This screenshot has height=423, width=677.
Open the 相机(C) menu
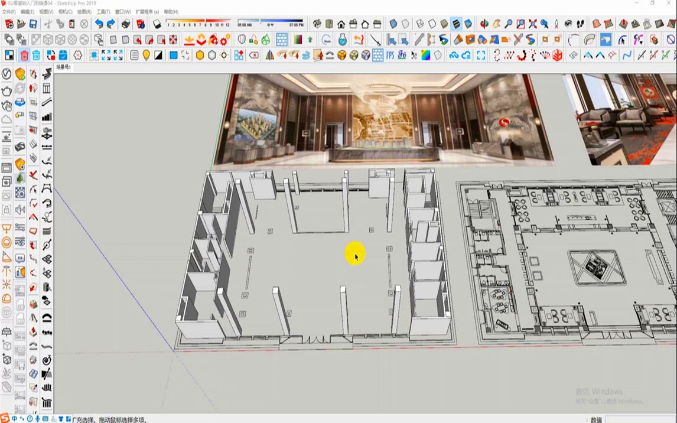point(65,12)
